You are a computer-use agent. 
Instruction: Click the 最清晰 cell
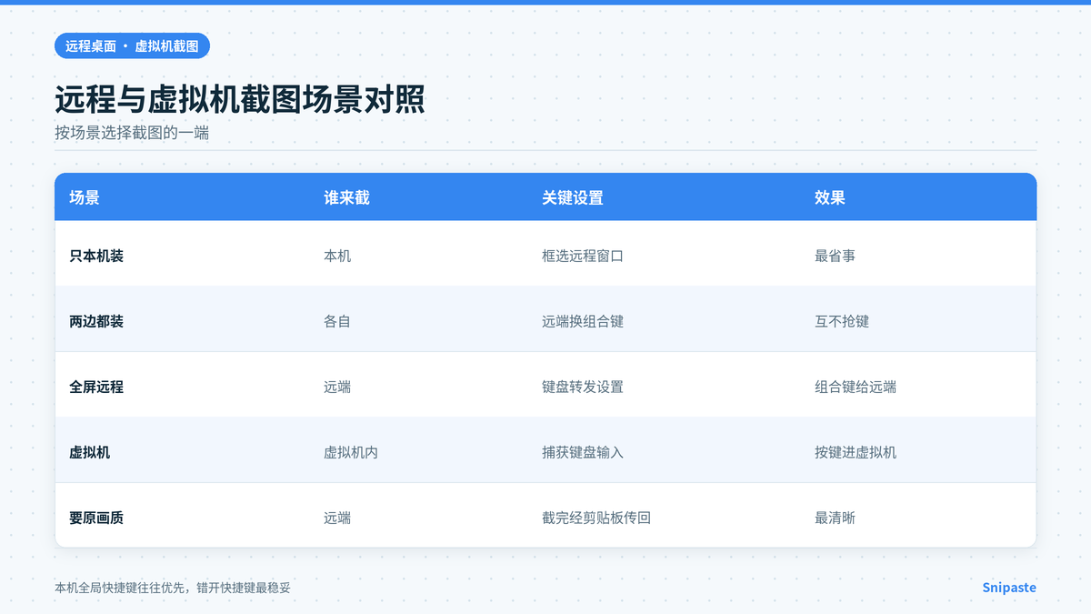835,518
